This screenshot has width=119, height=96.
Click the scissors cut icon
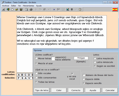(36, 9)
